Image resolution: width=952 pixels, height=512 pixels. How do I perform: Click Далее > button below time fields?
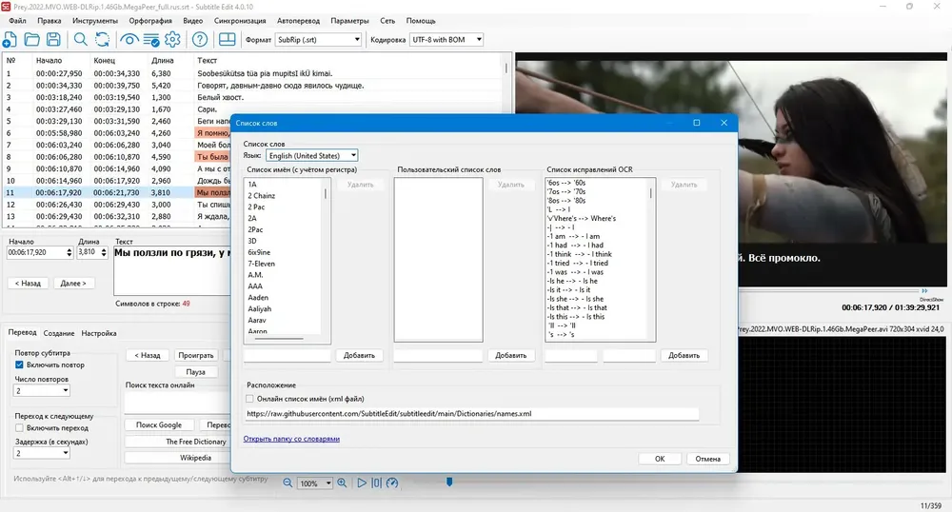73,284
